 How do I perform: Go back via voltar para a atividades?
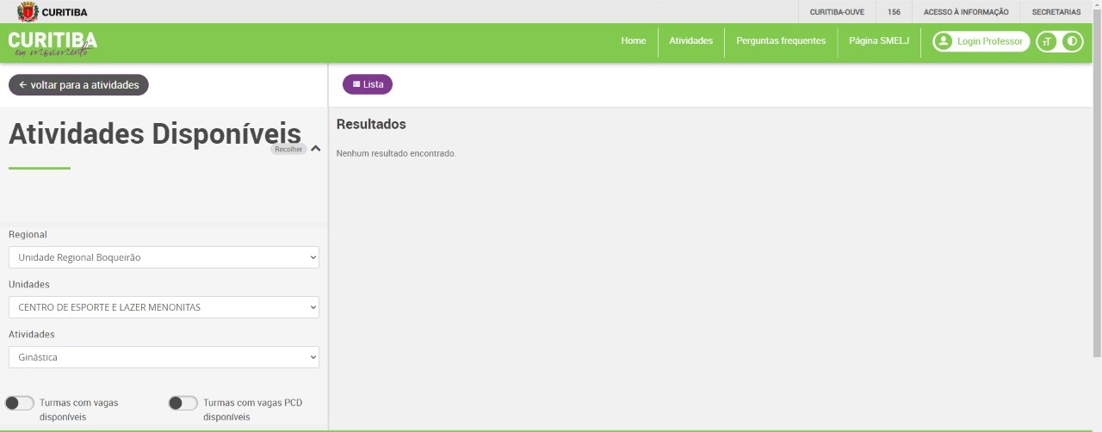pos(78,85)
